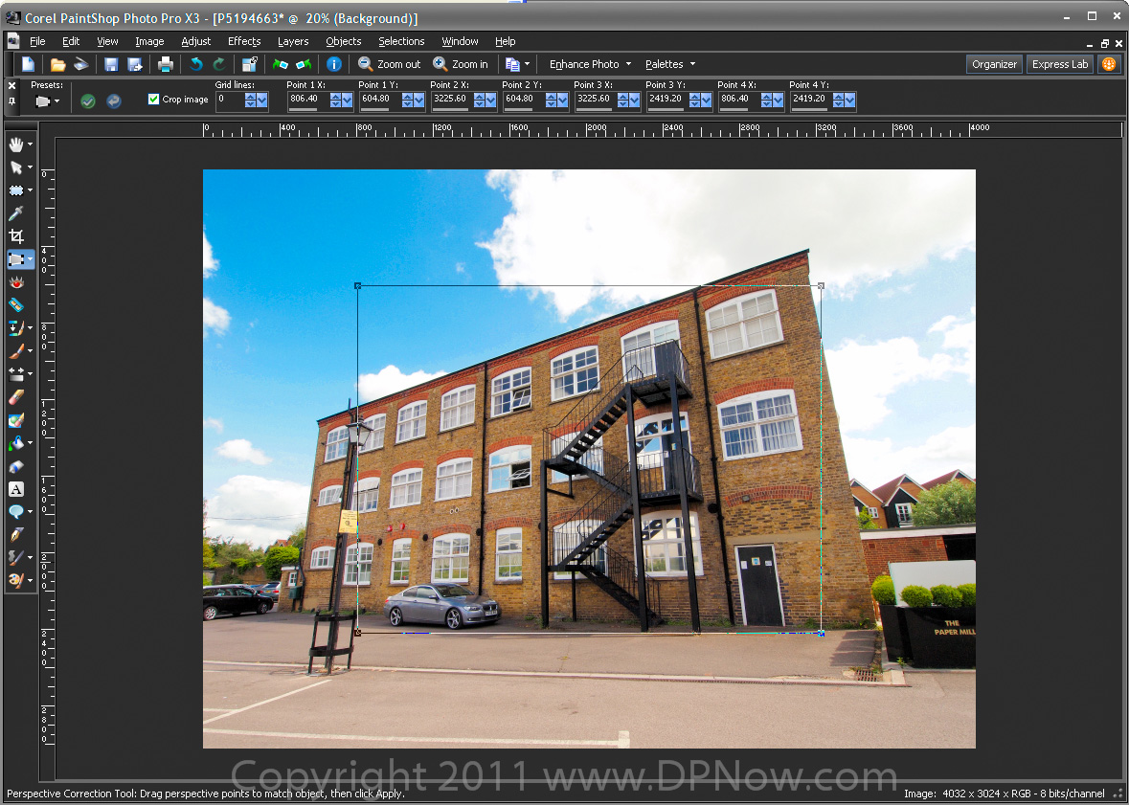
Task: Select the Text tool
Action: pyautogui.click(x=16, y=489)
